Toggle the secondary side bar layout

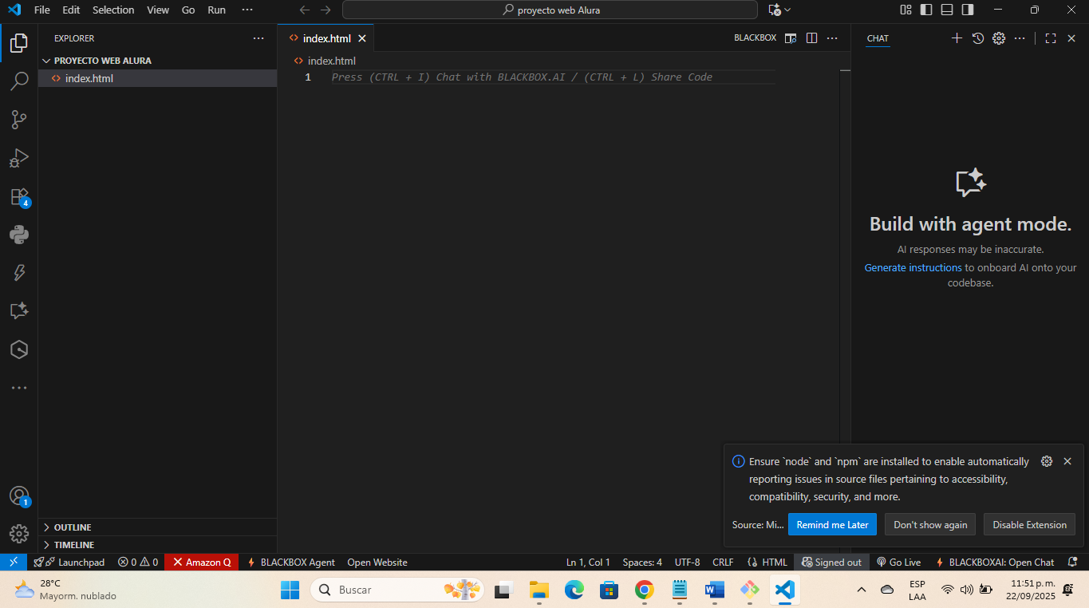(968, 10)
